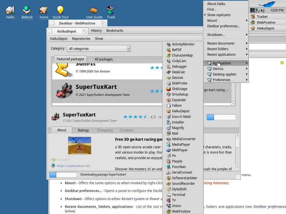The image size is (286, 214).
Task: Expand the Demos submenu
Action: point(226,69)
